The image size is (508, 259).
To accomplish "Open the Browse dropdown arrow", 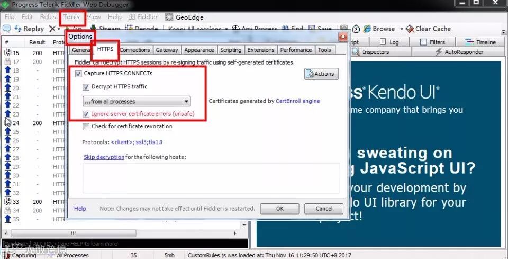I will tap(402, 29).
